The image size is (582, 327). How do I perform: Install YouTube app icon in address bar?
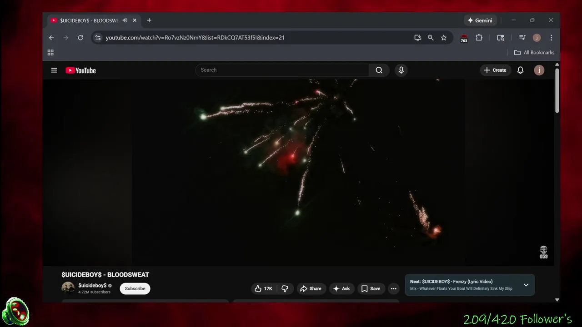coord(417,38)
